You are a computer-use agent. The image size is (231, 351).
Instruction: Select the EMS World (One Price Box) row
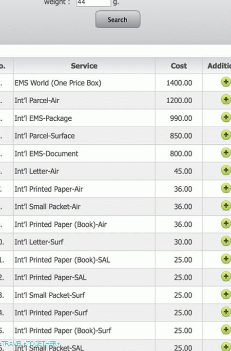point(115,83)
